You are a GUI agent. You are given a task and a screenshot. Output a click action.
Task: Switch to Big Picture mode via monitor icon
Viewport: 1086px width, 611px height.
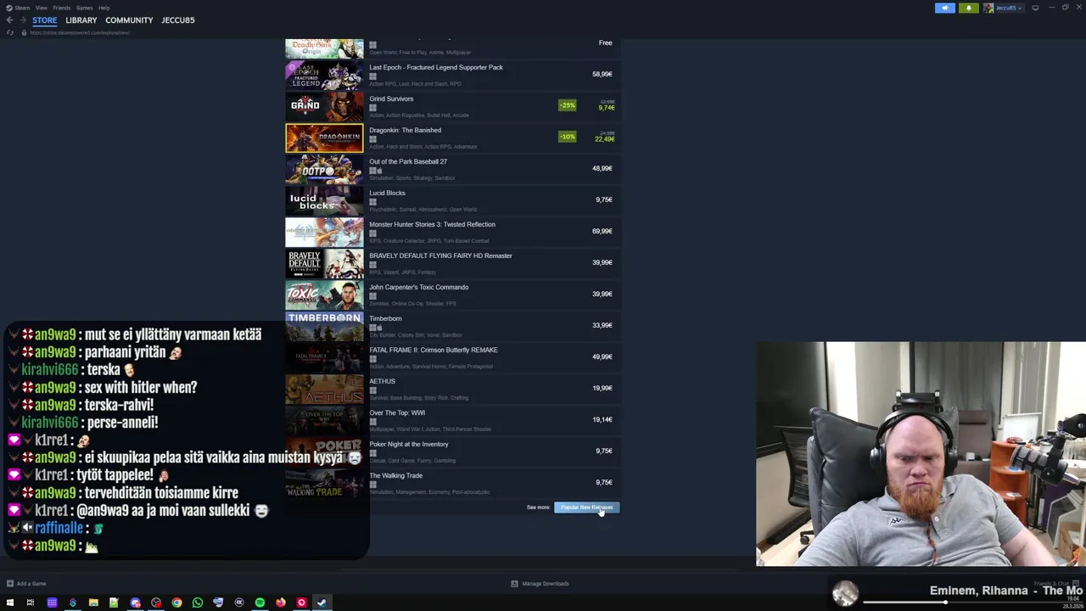pos(1035,8)
